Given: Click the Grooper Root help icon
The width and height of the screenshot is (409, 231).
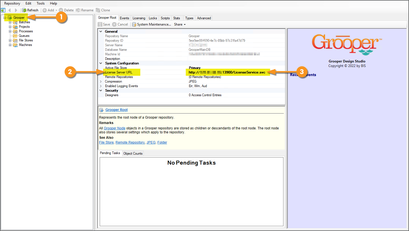Looking at the screenshot, I should [101, 110].
